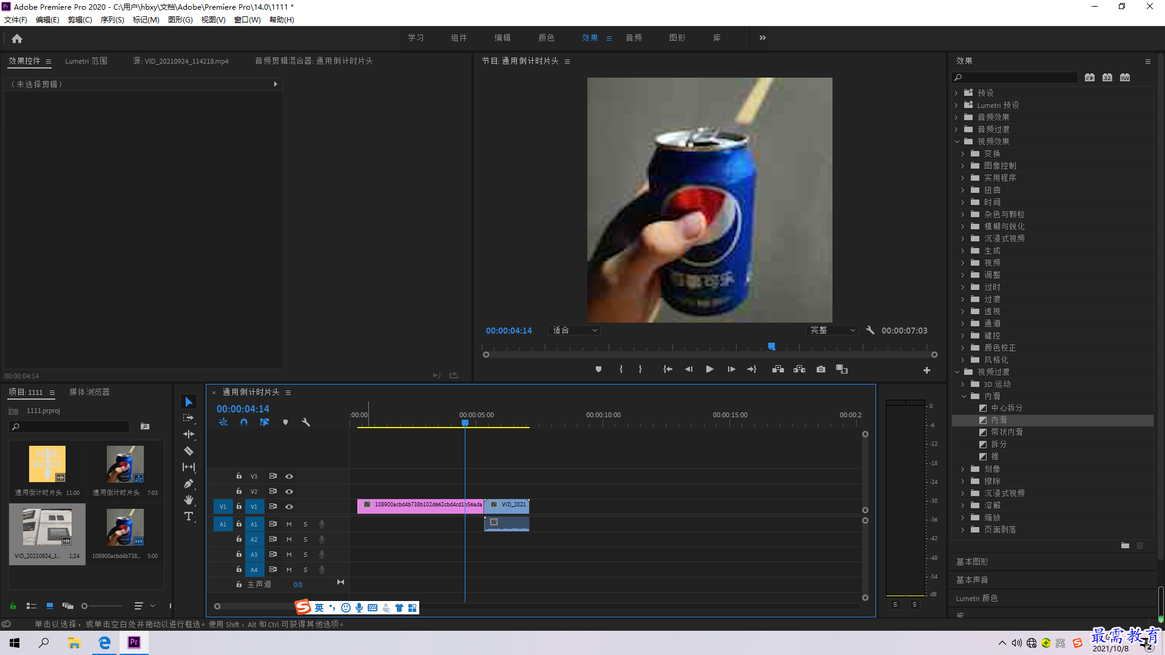Open Lumetri 颜色 panel
Screen dimensions: 1165x655
pyautogui.click(x=976, y=598)
